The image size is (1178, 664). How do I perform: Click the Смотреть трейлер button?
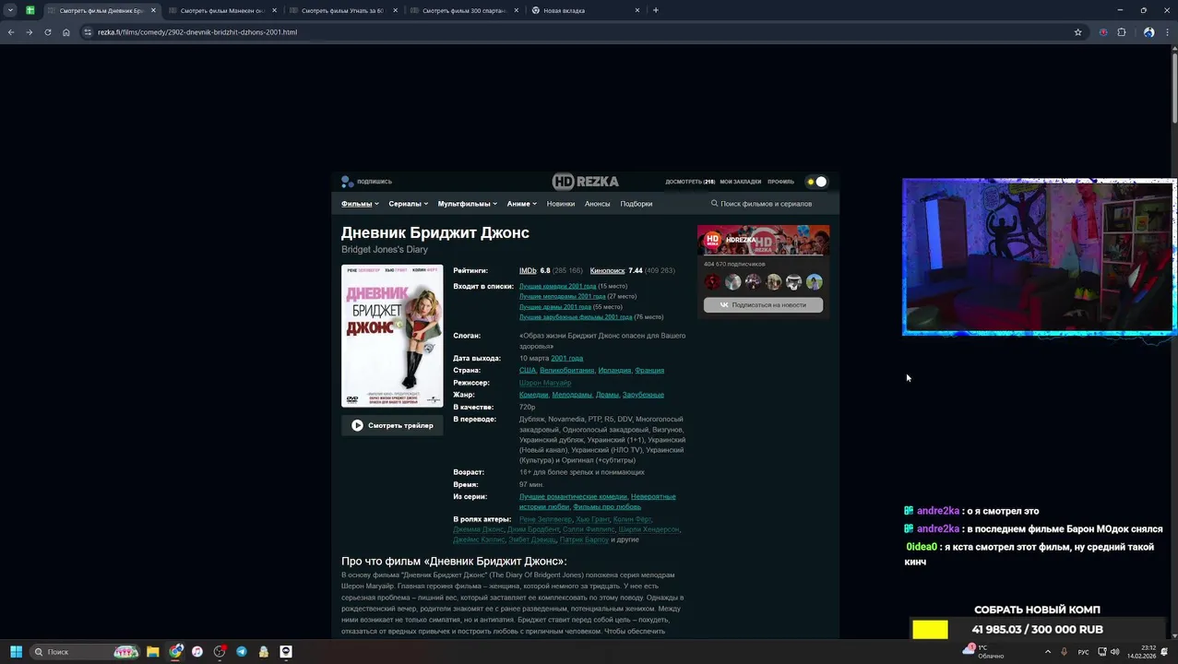(392, 425)
